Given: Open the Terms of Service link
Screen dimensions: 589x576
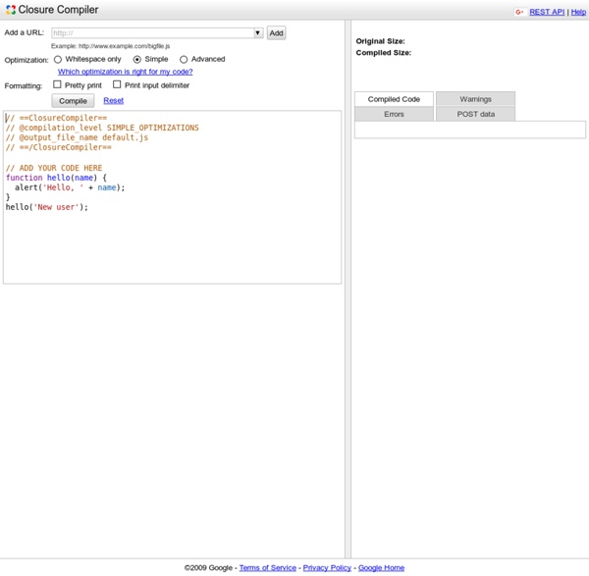Looking at the screenshot, I should [x=267, y=568].
